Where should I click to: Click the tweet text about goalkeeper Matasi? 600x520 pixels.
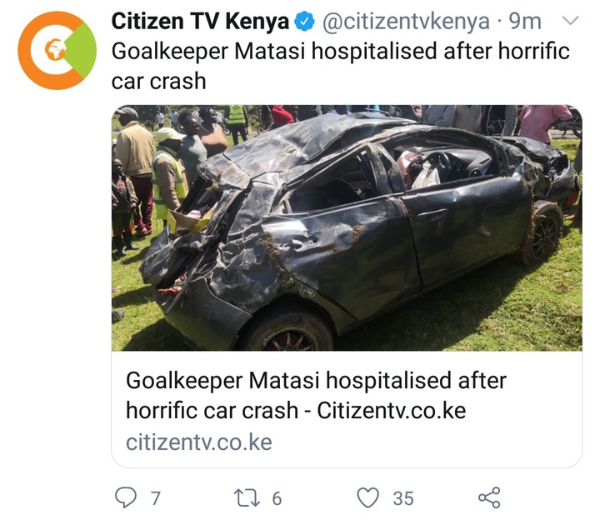coord(341,66)
